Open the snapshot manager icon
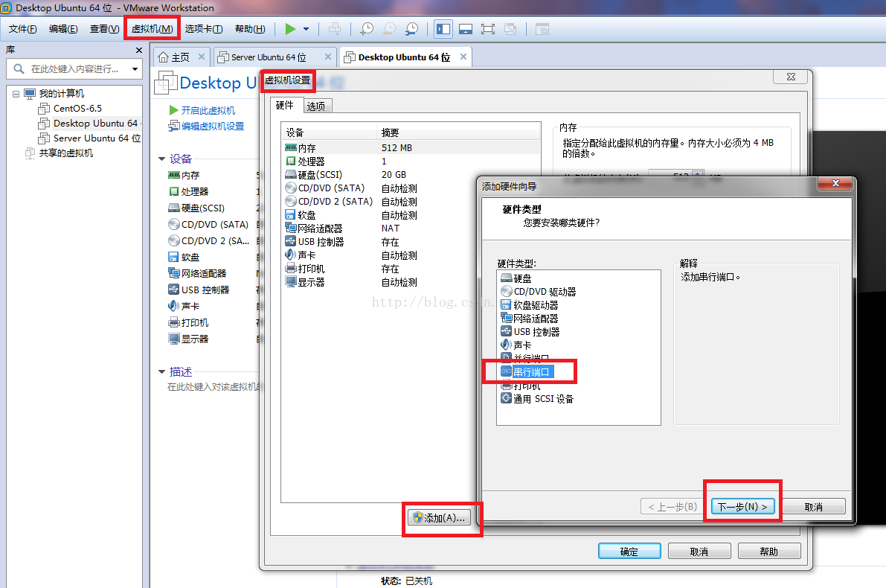 [x=412, y=29]
